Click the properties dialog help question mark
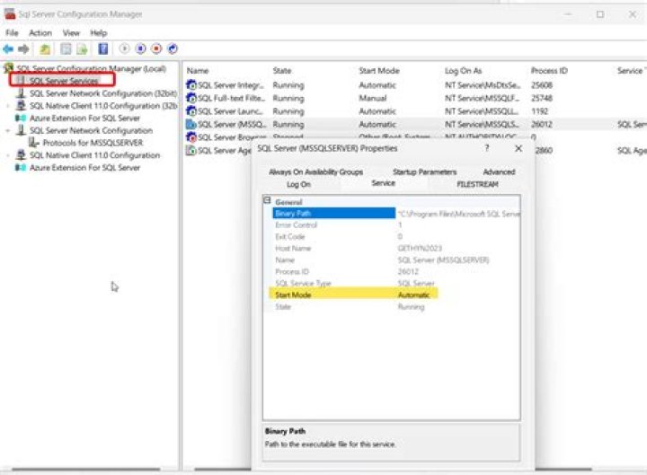This screenshot has width=647, height=475. [487, 148]
